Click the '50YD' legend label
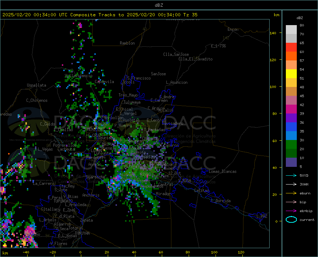This screenshot has height=257, width=318. [x=304, y=175]
